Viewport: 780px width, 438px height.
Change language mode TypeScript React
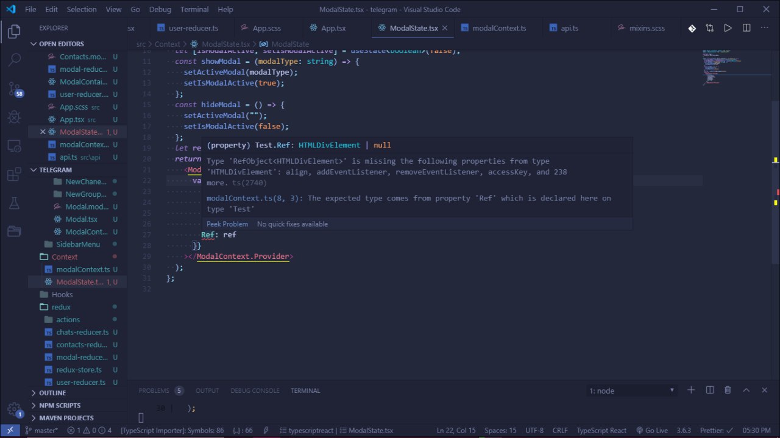(x=601, y=431)
